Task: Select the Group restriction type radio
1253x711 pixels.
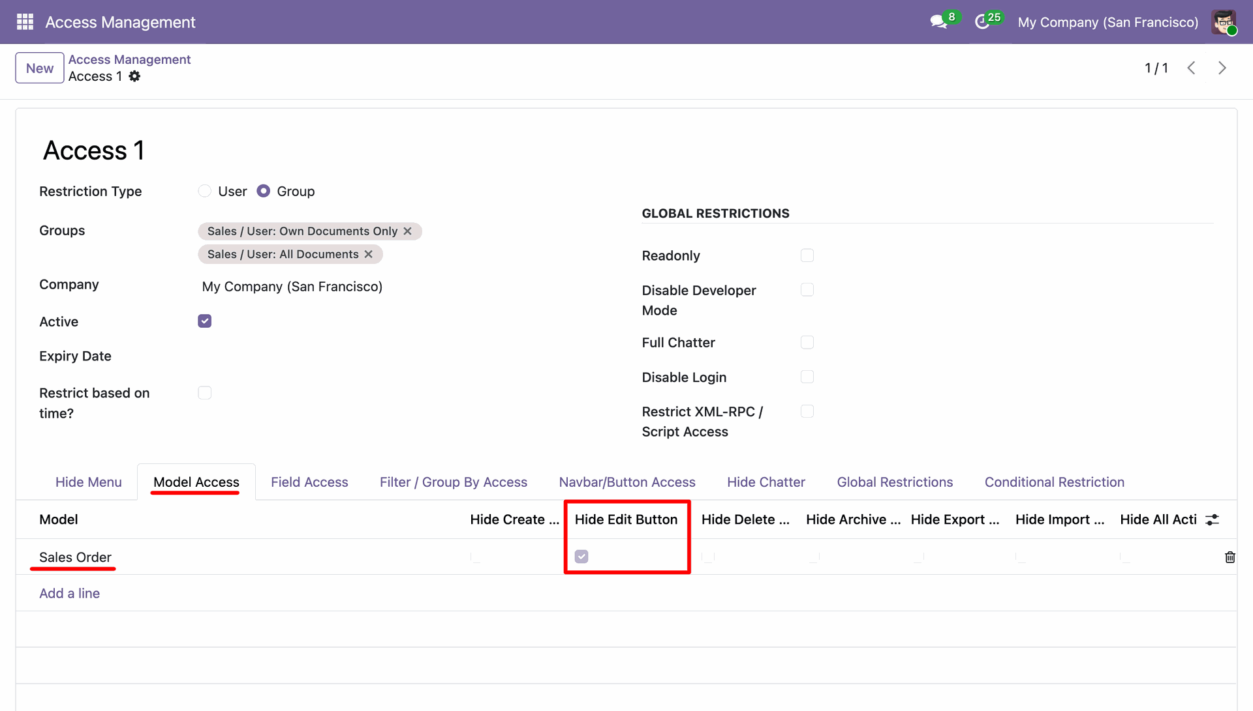Action: [x=264, y=191]
